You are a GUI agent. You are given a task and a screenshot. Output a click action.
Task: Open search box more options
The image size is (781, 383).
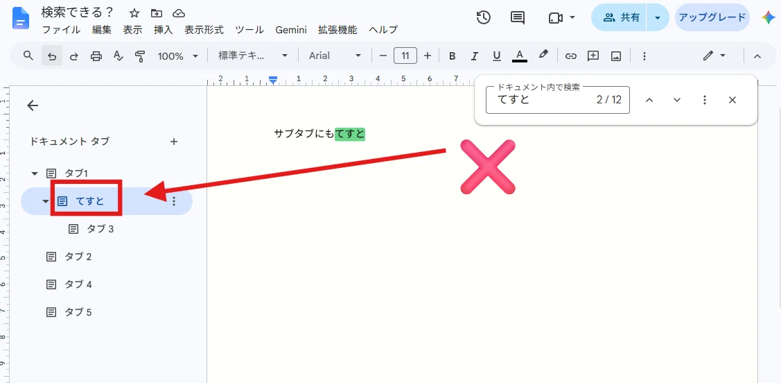point(704,100)
